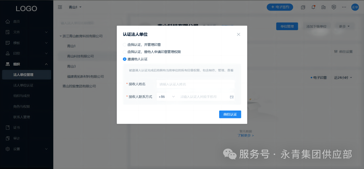This screenshot has height=169, width=364.
Task: Collapse the sidebar with the menu-fold icon
Action: click(60, 7)
